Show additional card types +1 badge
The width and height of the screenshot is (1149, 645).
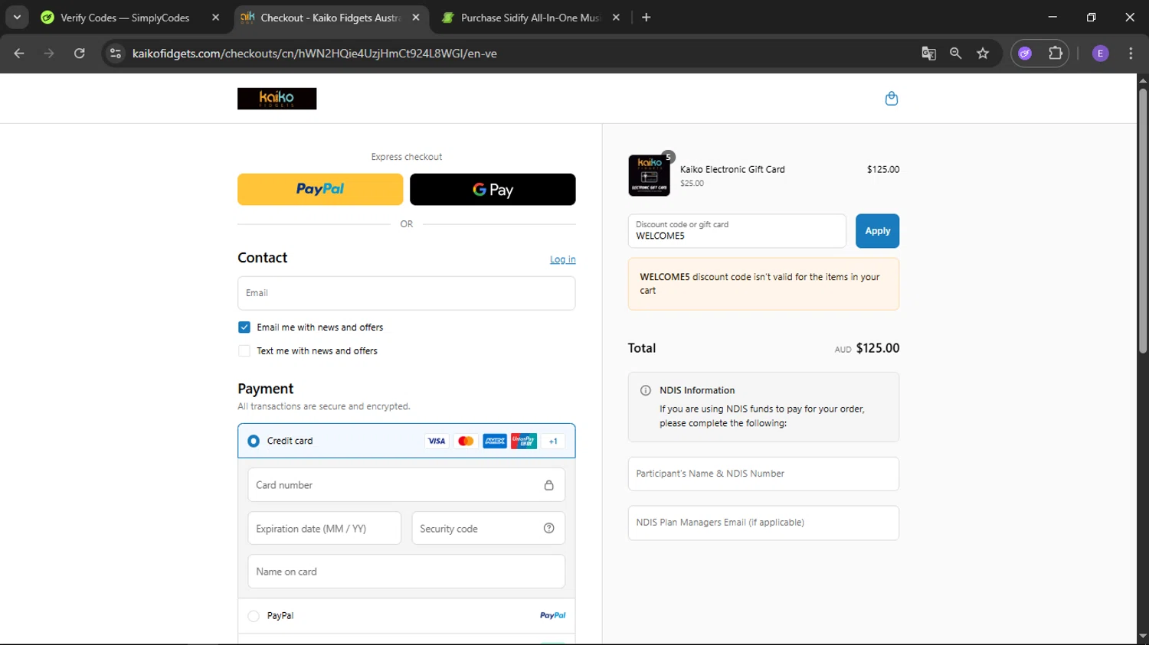tap(553, 441)
